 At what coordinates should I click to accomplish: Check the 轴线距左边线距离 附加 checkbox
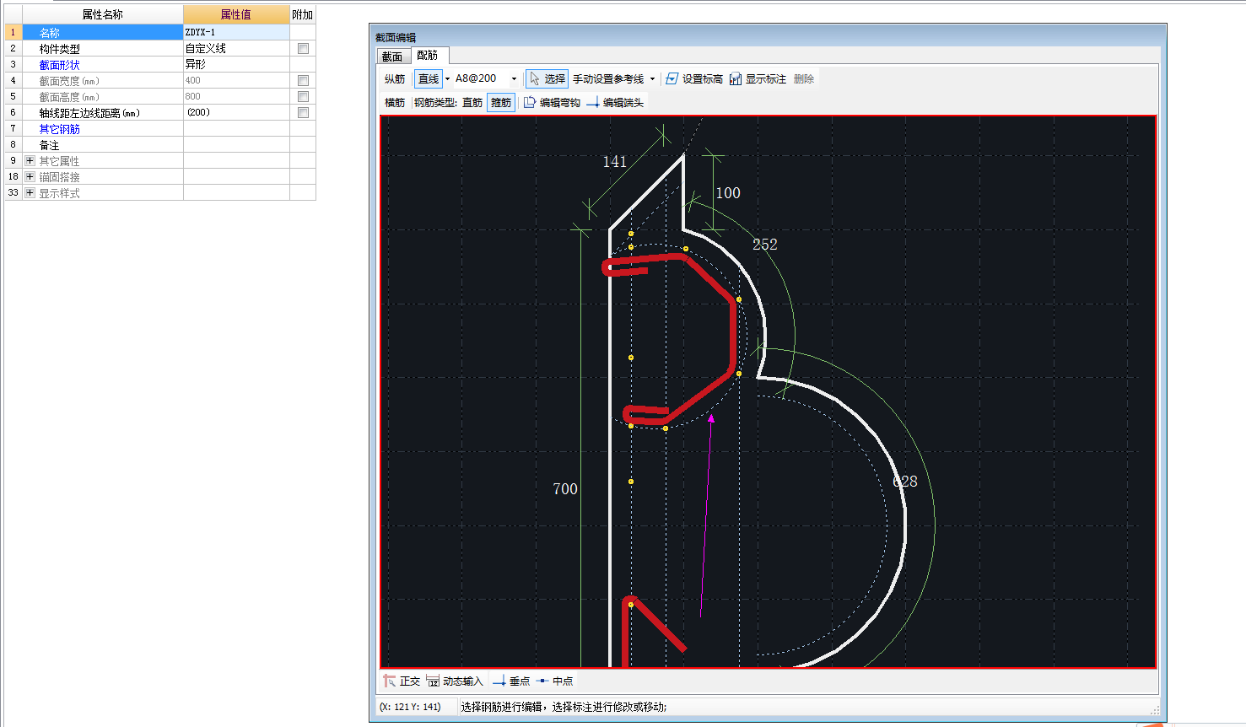[x=303, y=113]
